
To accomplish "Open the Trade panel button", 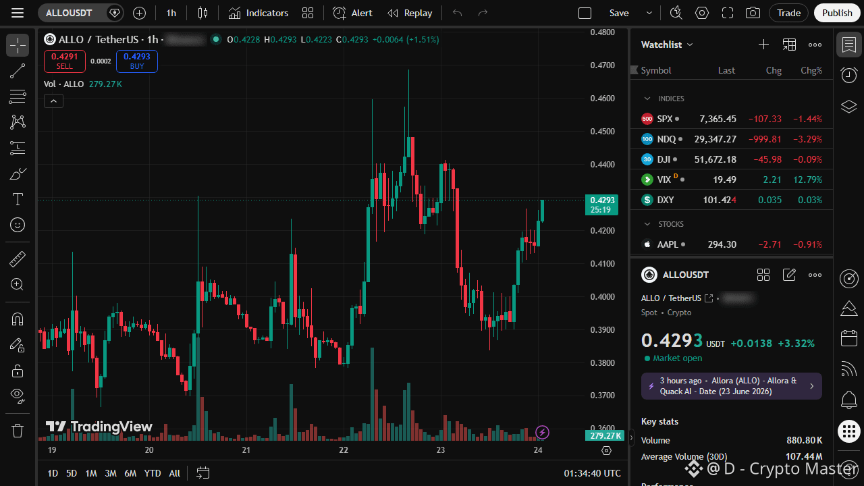I will click(788, 13).
